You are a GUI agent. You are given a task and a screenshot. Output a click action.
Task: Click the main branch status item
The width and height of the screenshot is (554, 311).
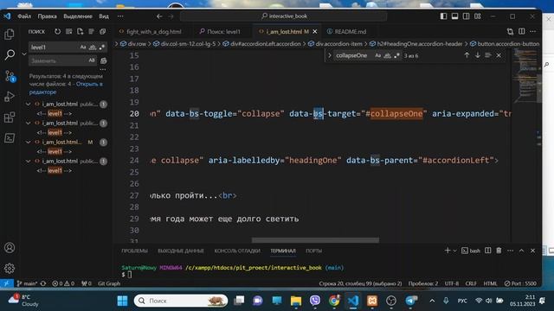[x=27, y=283]
